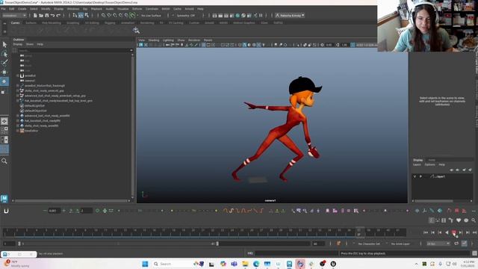Toggle auto keyframe icon beside the FPS dropdown
Screen dimensions: 478x269
click(x=464, y=244)
